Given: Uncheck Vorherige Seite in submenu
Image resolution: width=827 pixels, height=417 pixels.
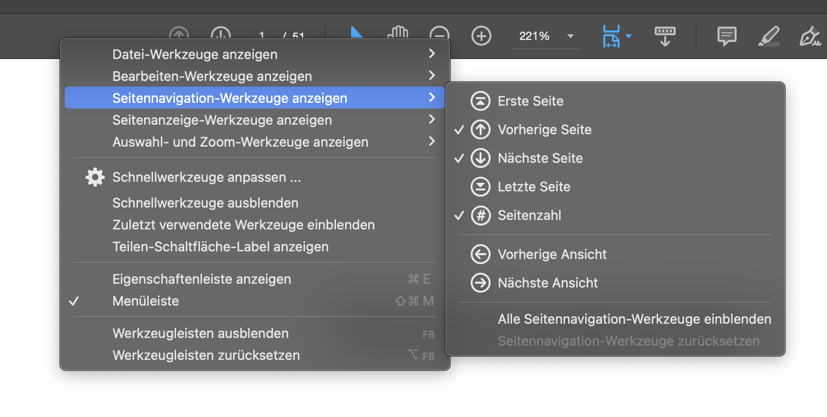Looking at the screenshot, I should [615, 129].
